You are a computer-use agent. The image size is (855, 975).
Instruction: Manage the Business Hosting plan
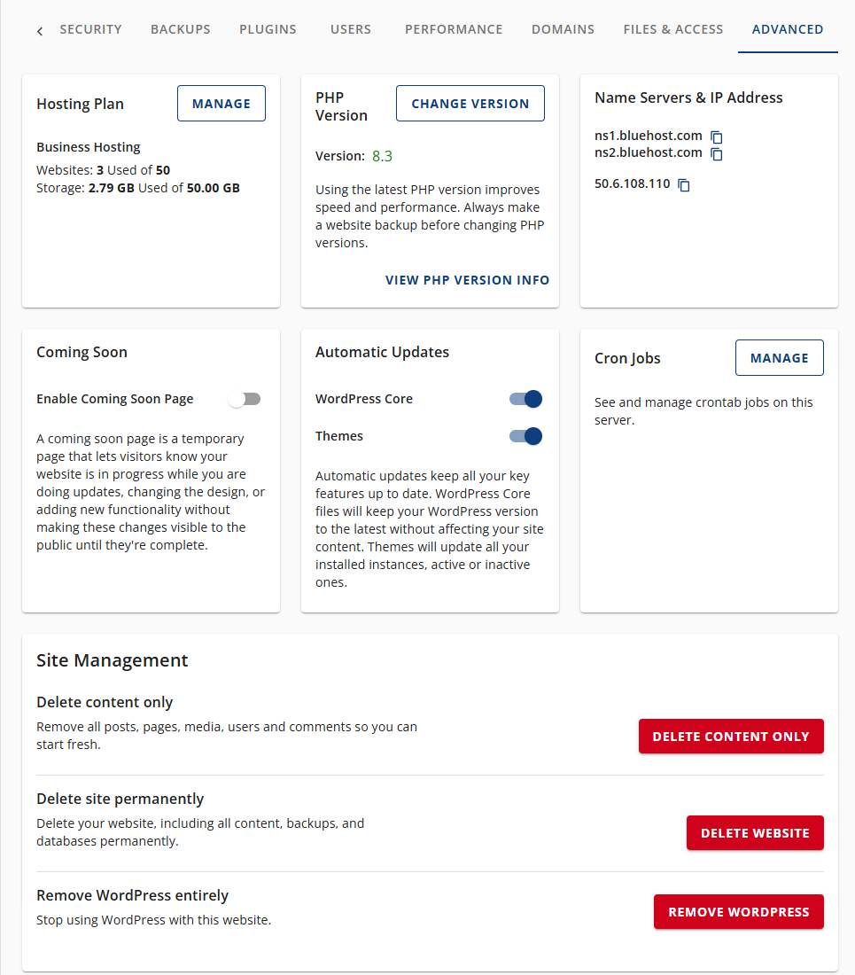(x=221, y=103)
